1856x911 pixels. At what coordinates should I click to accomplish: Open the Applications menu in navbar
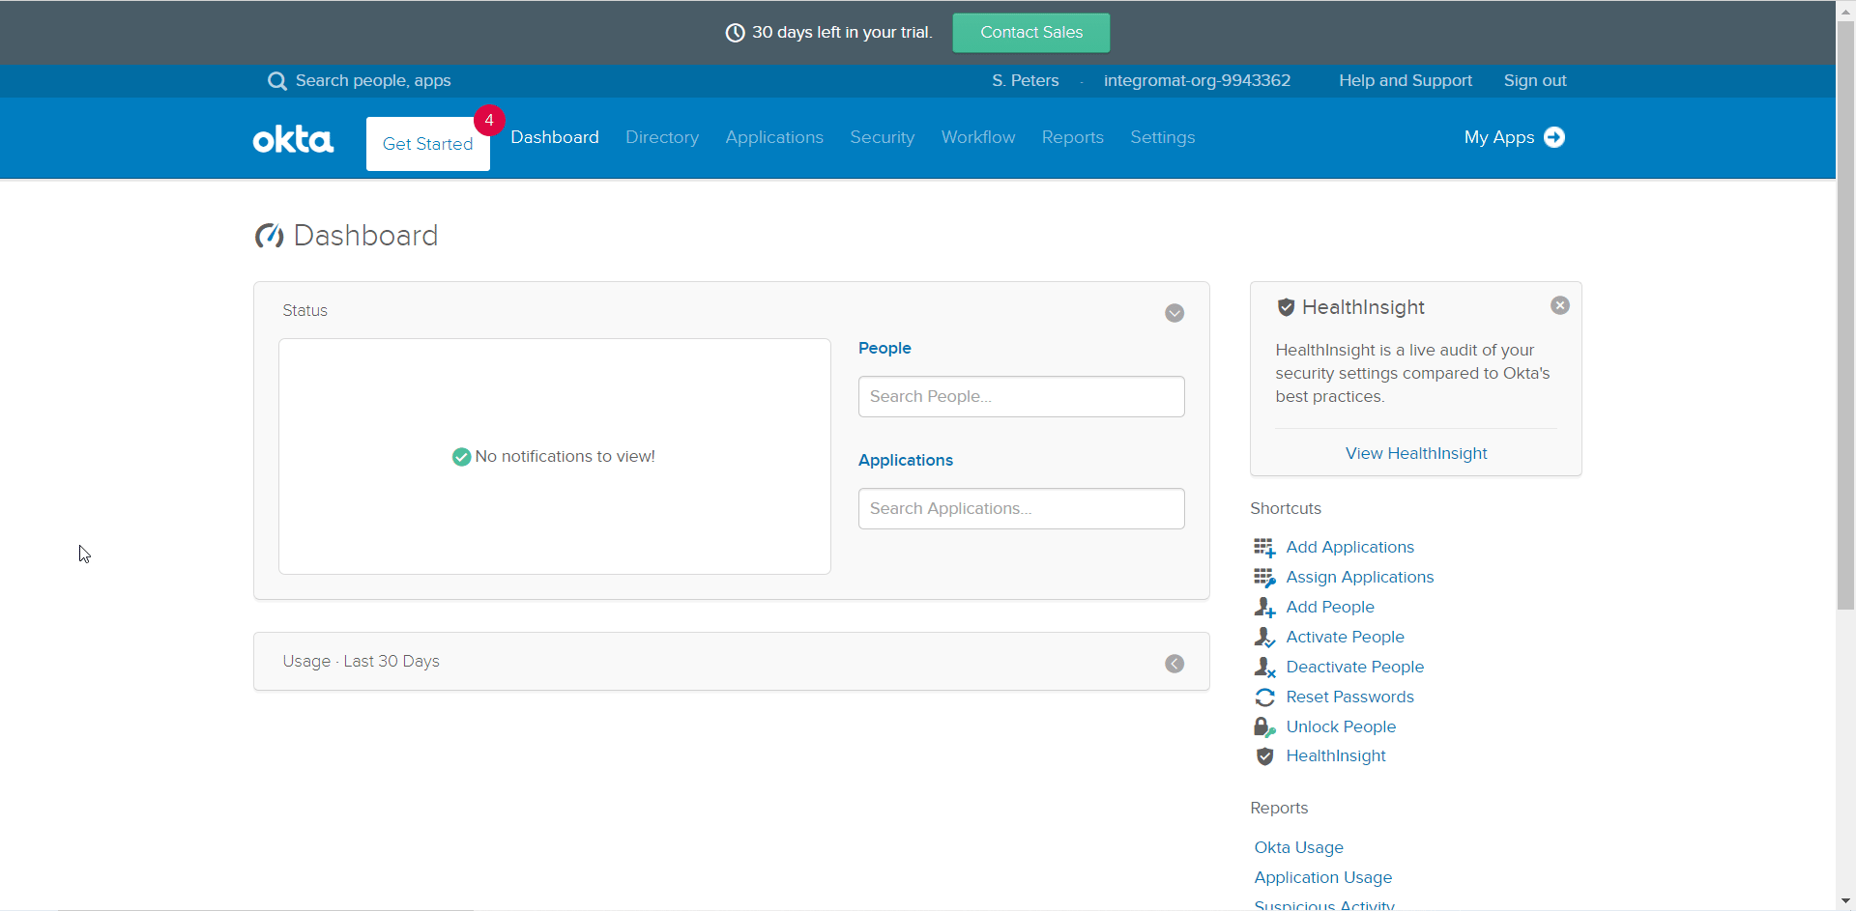tap(774, 137)
